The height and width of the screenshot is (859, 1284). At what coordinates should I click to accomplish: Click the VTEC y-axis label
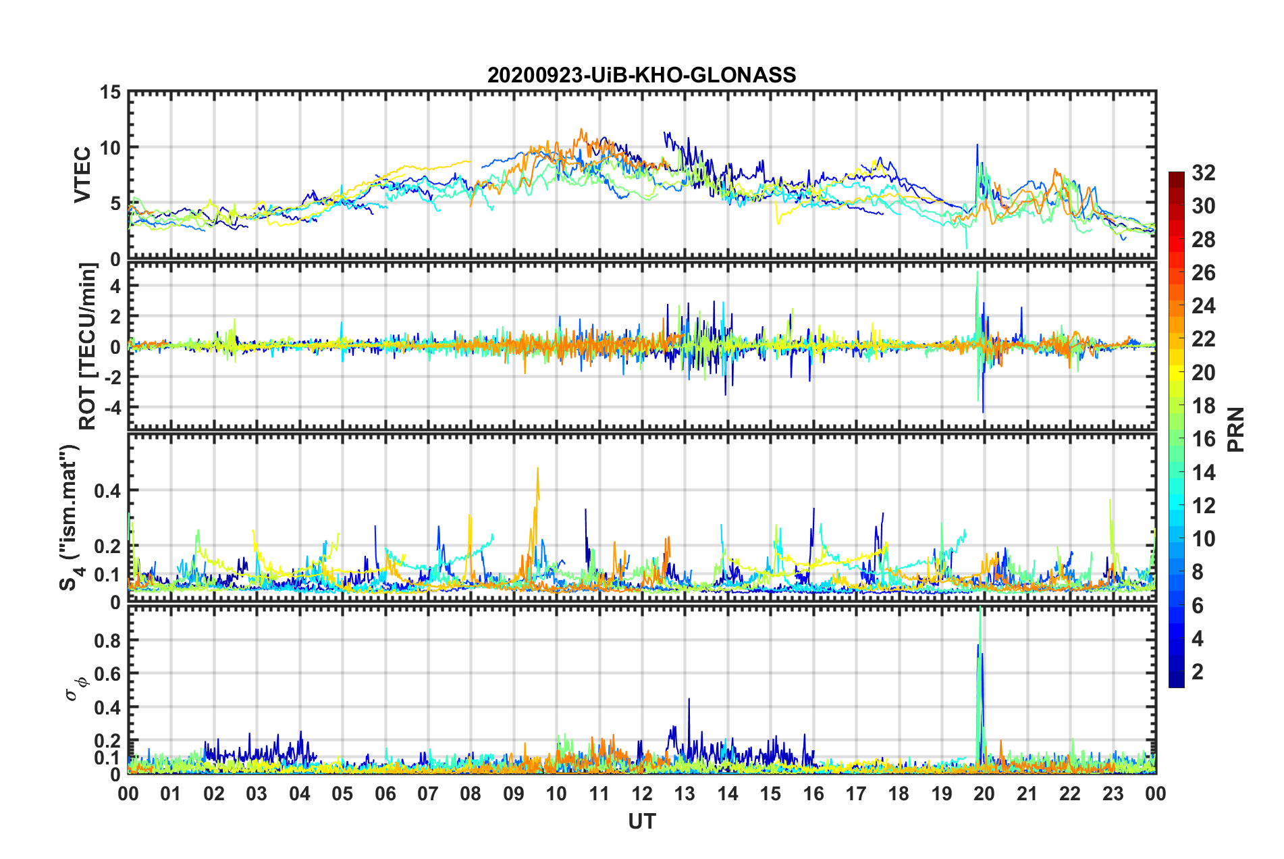[x=82, y=175]
